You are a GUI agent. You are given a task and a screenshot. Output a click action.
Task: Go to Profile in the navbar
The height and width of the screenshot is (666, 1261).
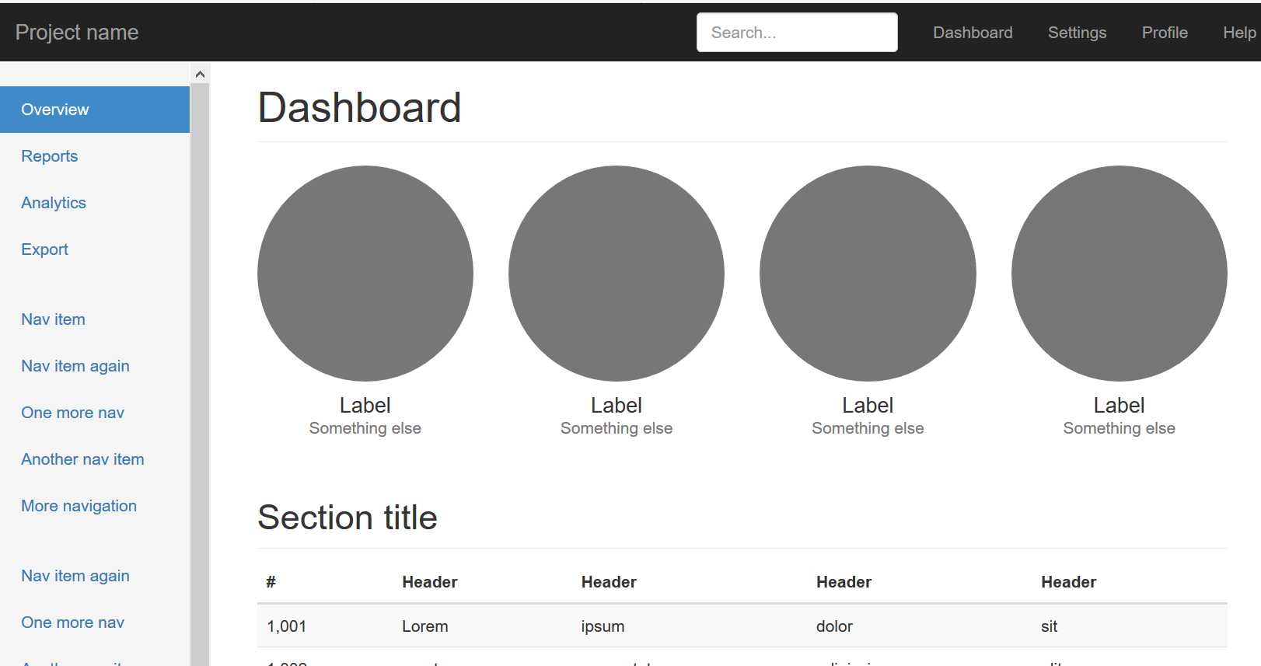[1165, 33]
